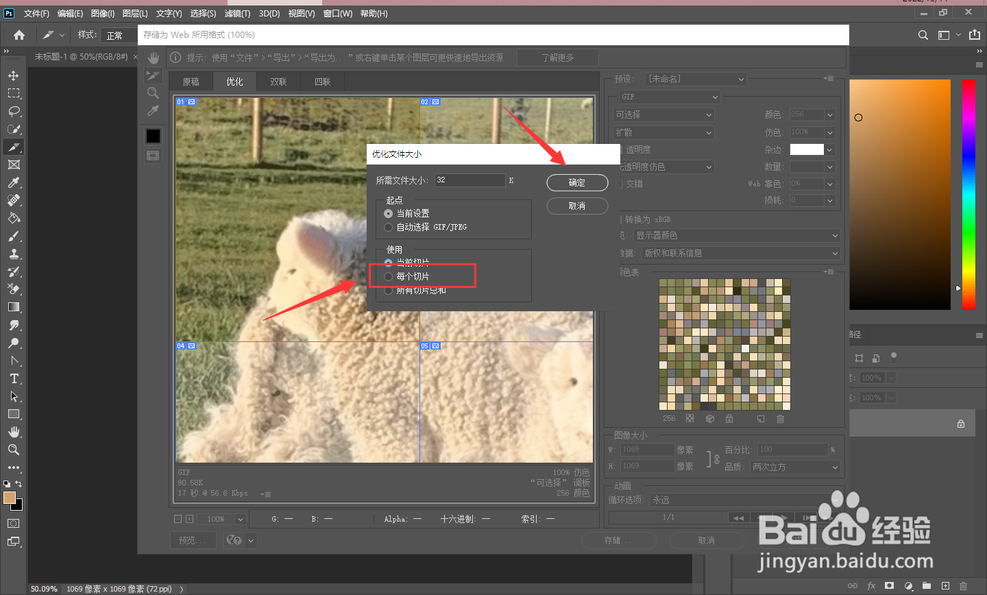Select the Spot Healing Brush tool
The width and height of the screenshot is (987, 595).
(14, 200)
